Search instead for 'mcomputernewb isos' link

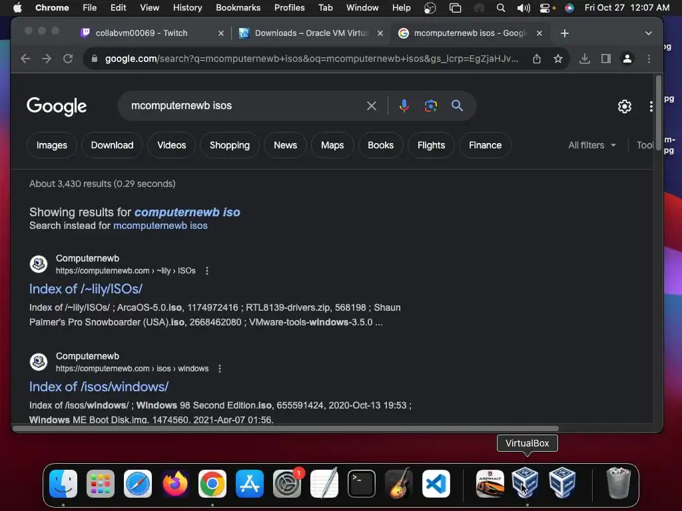(x=160, y=226)
